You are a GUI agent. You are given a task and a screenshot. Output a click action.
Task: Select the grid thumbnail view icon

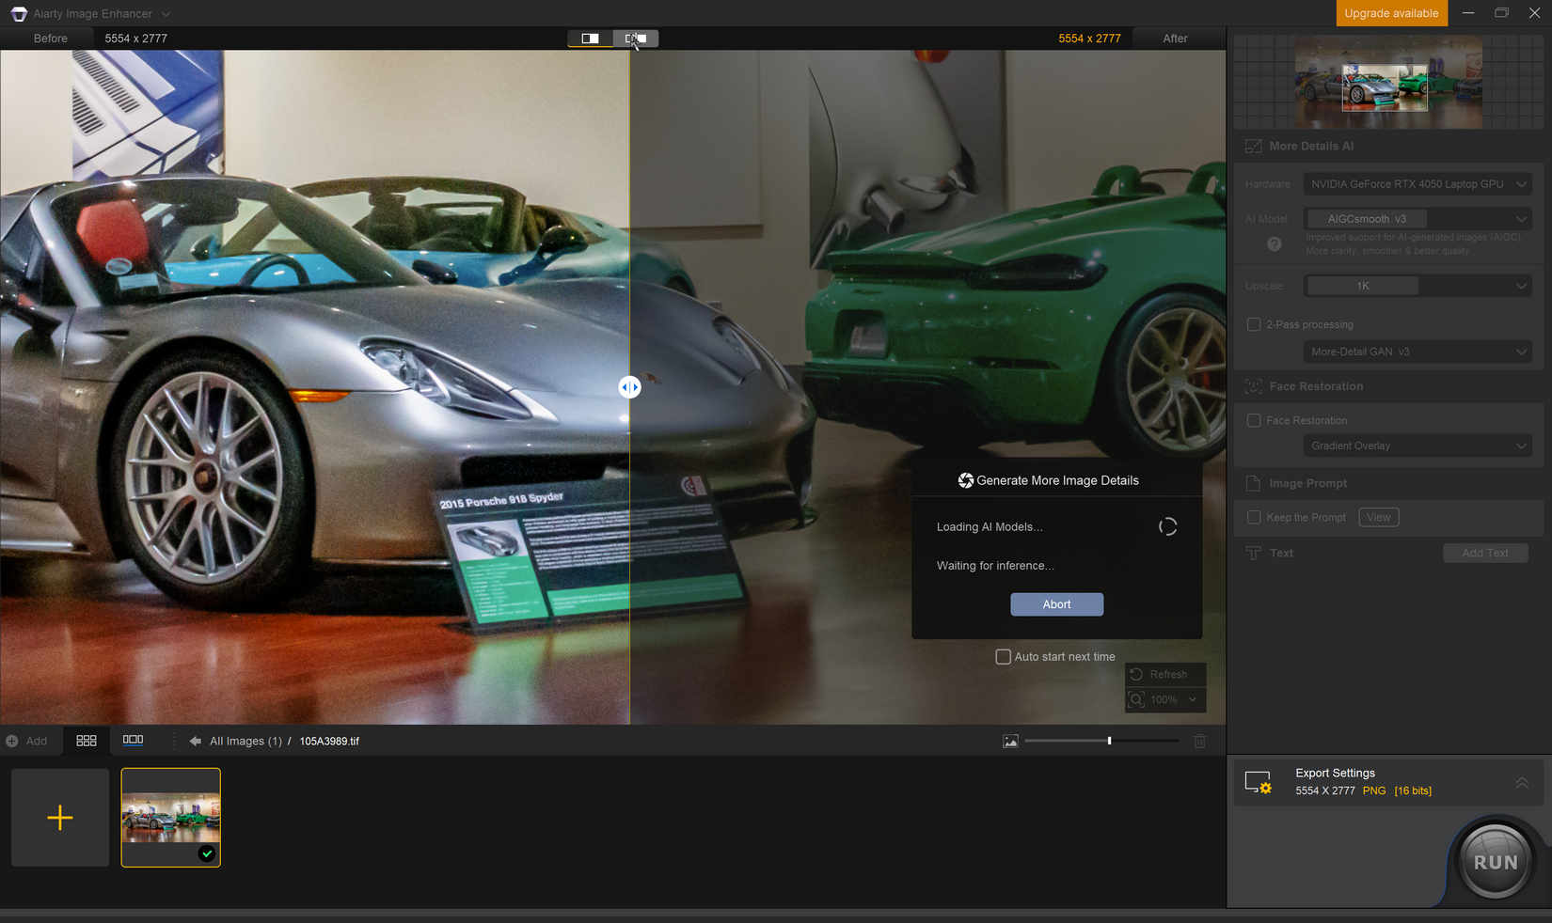pos(87,741)
